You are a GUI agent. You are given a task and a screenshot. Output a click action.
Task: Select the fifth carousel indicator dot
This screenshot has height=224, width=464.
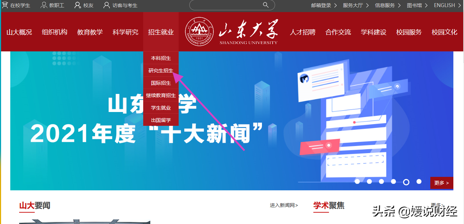click(x=406, y=182)
